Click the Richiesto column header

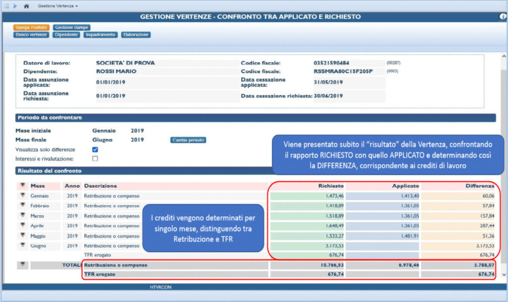coord(331,186)
